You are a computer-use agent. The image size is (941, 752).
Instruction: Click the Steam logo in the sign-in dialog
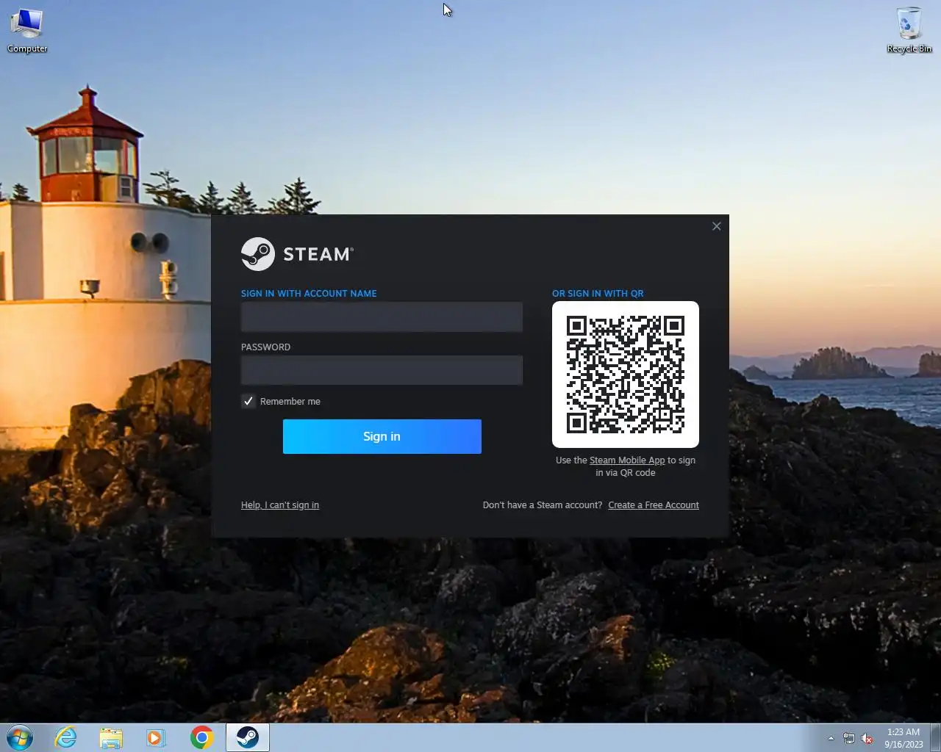[297, 254]
